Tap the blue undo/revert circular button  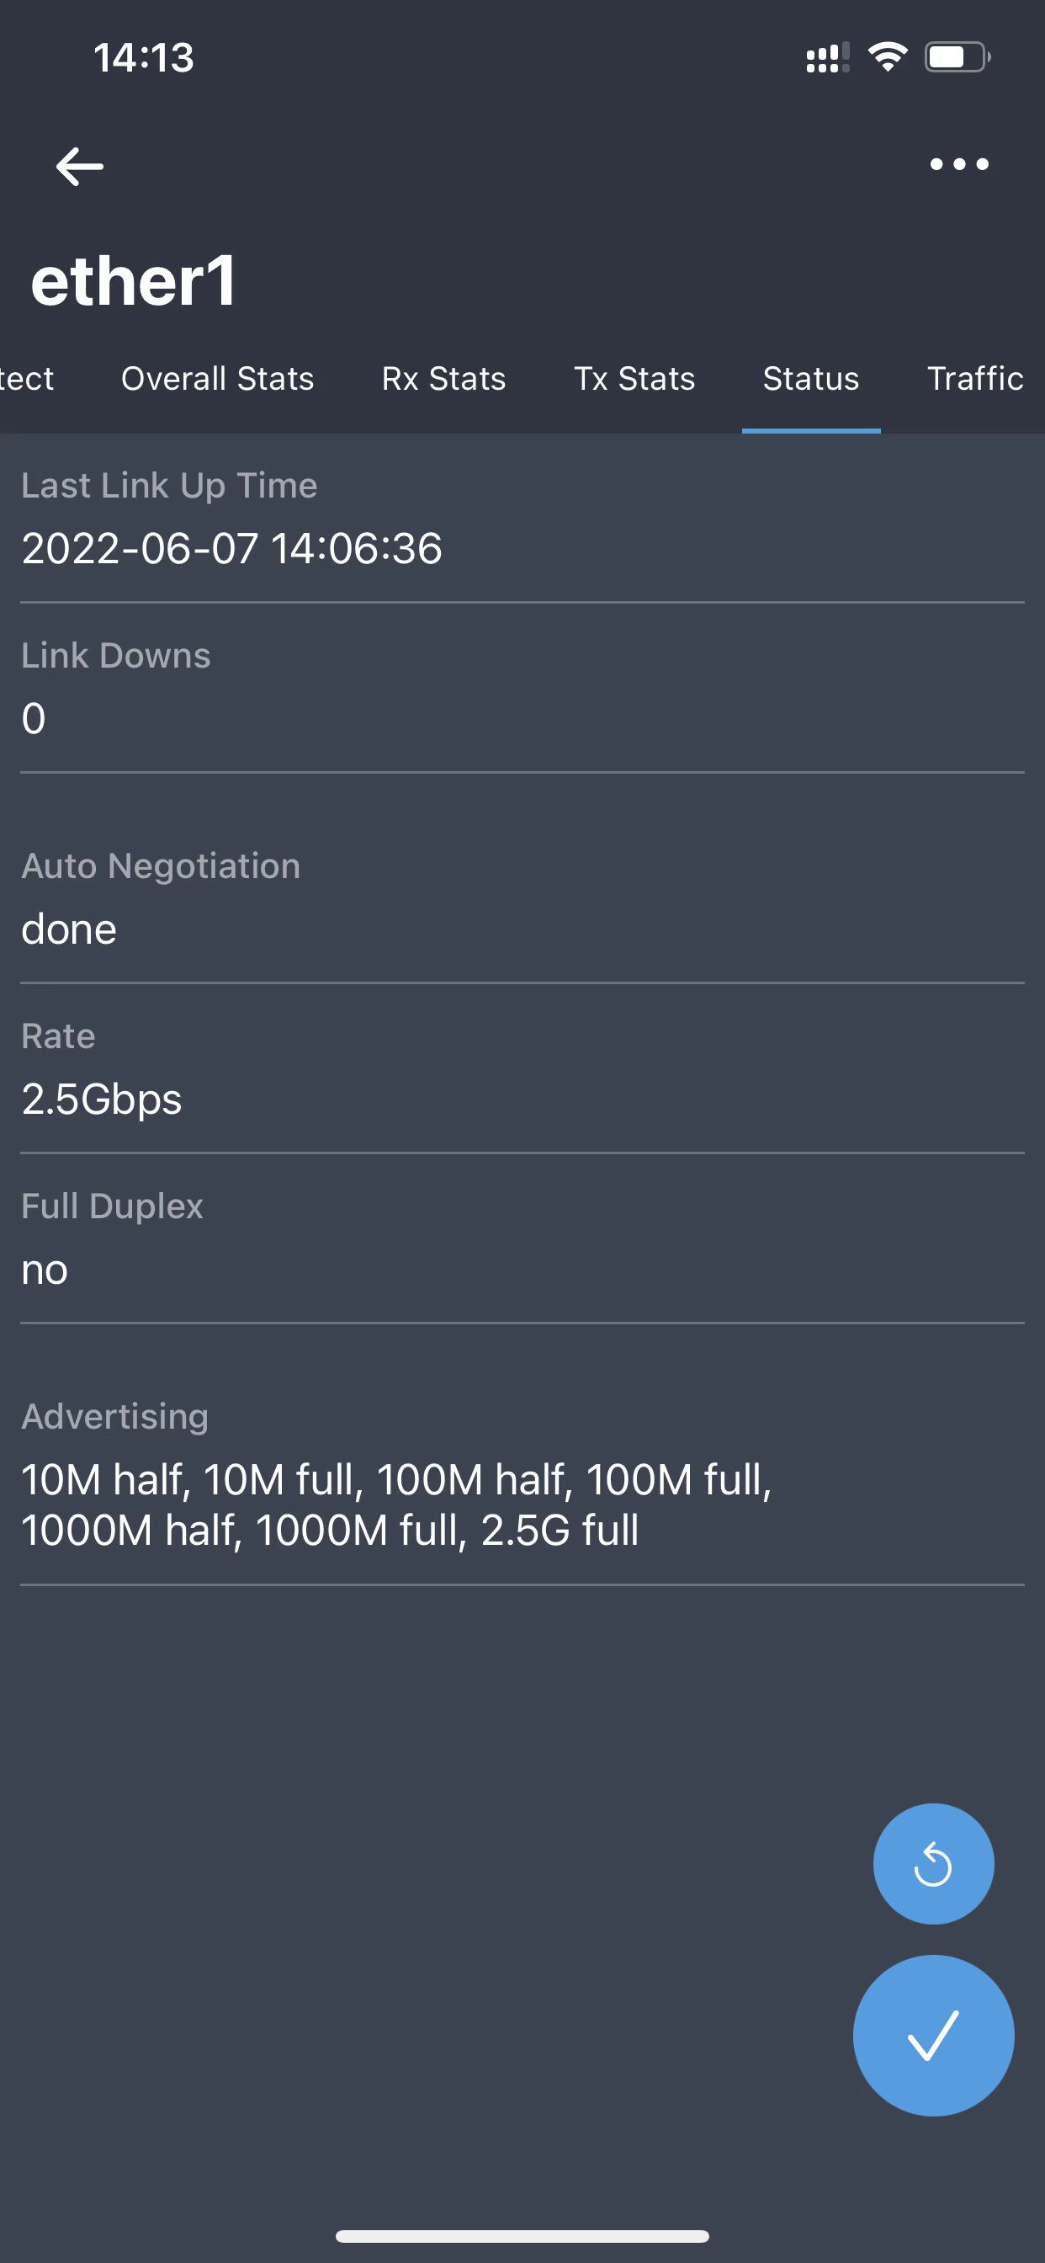(932, 1863)
